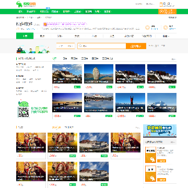This screenshot has width=188, height=188.
Task: Click the green elephant Tuniu logo
Action: 26,4
